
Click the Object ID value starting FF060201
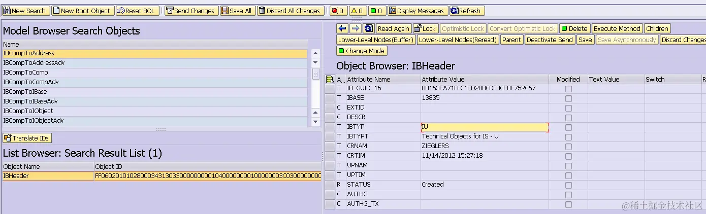coord(208,176)
